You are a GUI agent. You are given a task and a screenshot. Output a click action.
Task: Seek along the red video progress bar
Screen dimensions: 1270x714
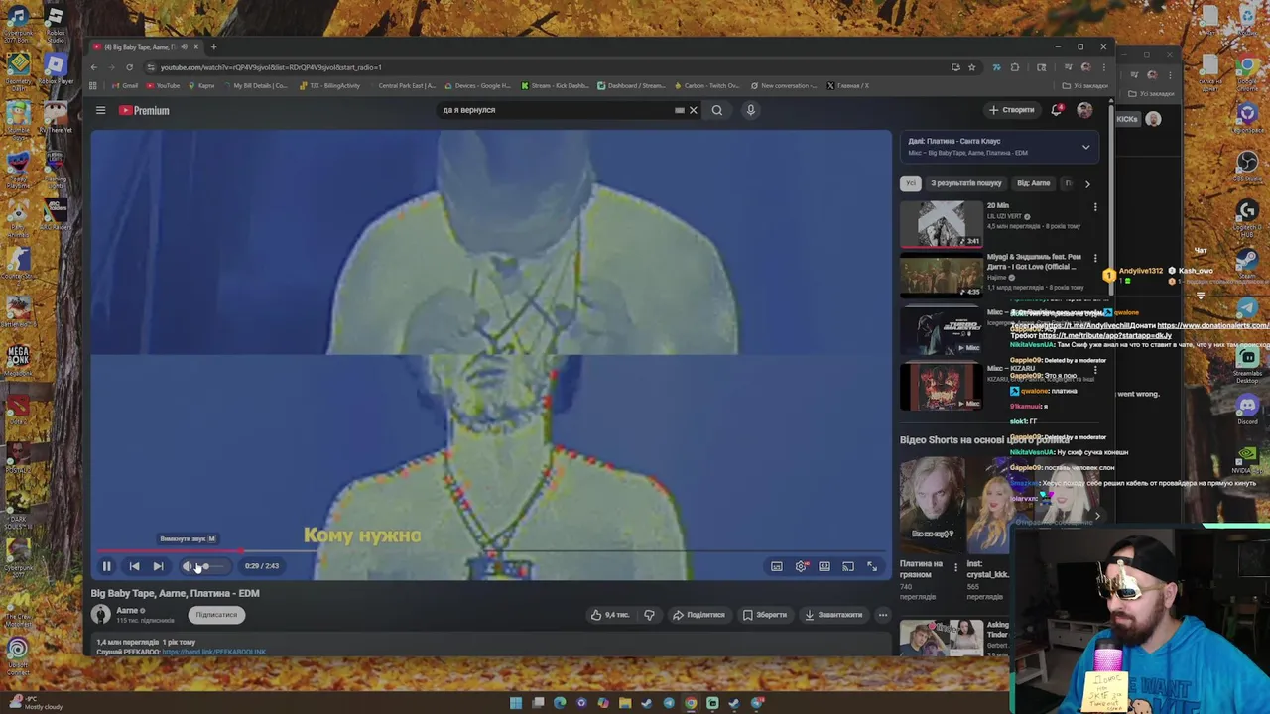[491, 551]
